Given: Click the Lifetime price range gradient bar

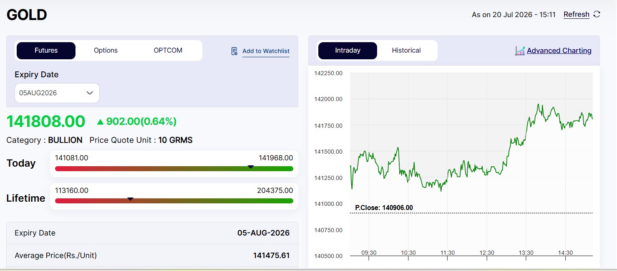Looking at the screenshot, I should click(174, 201).
